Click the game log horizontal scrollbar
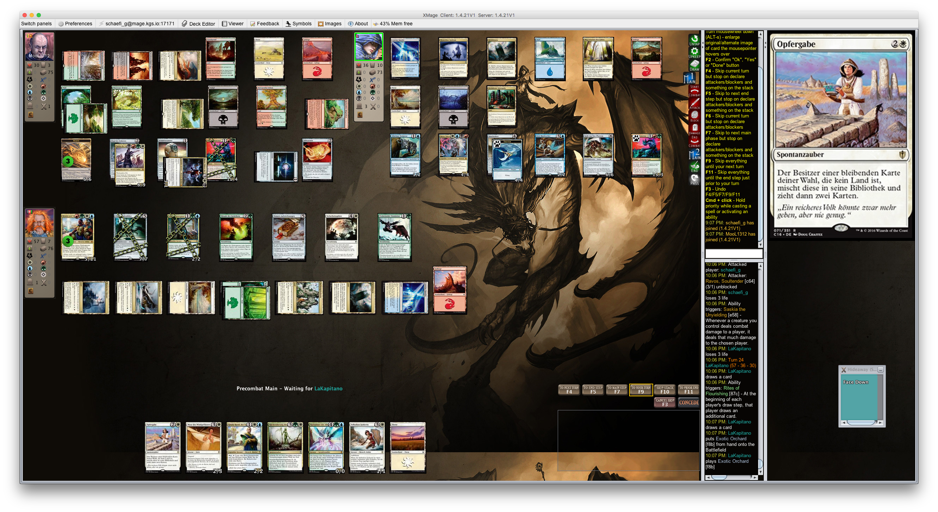This screenshot has height=512, width=938. [x=732, y=477]
